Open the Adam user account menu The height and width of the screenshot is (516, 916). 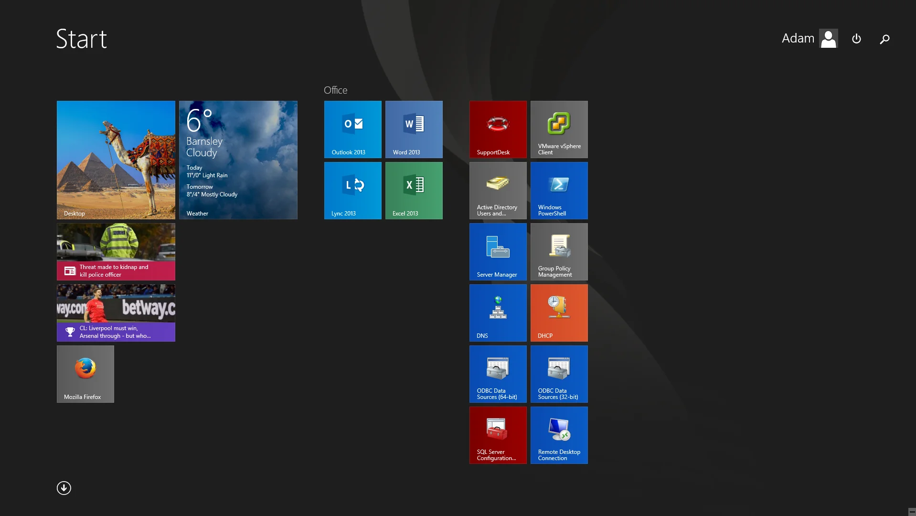pyautogui.click(x=809, y=38)
